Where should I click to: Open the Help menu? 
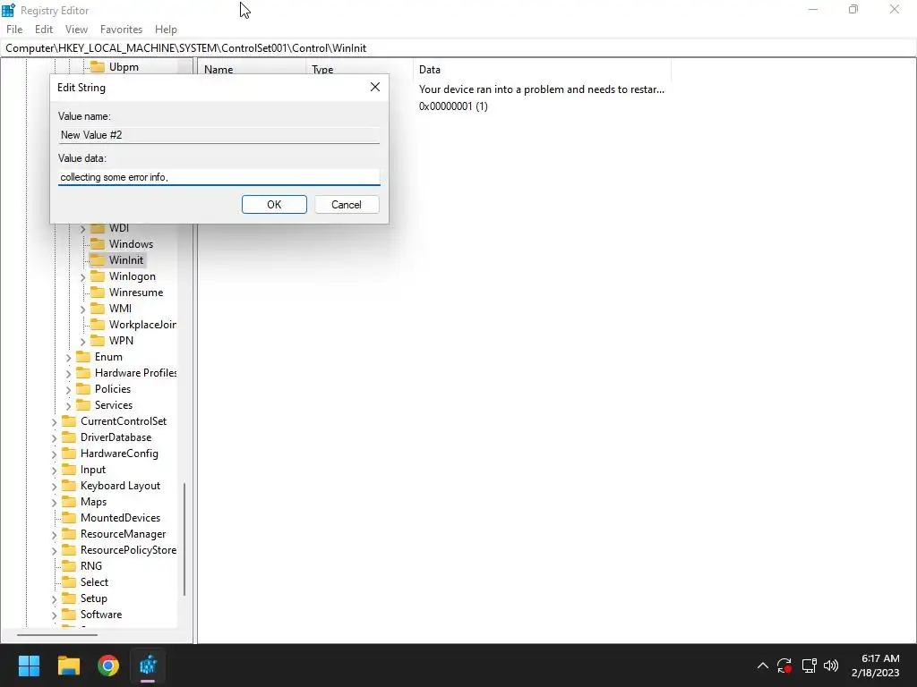(x=166, y=30)
